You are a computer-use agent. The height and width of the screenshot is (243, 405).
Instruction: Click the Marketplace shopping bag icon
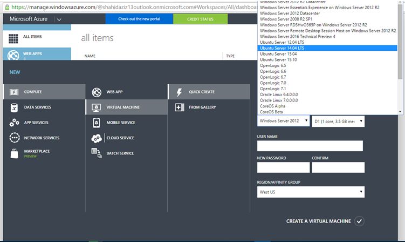[15, 153]
